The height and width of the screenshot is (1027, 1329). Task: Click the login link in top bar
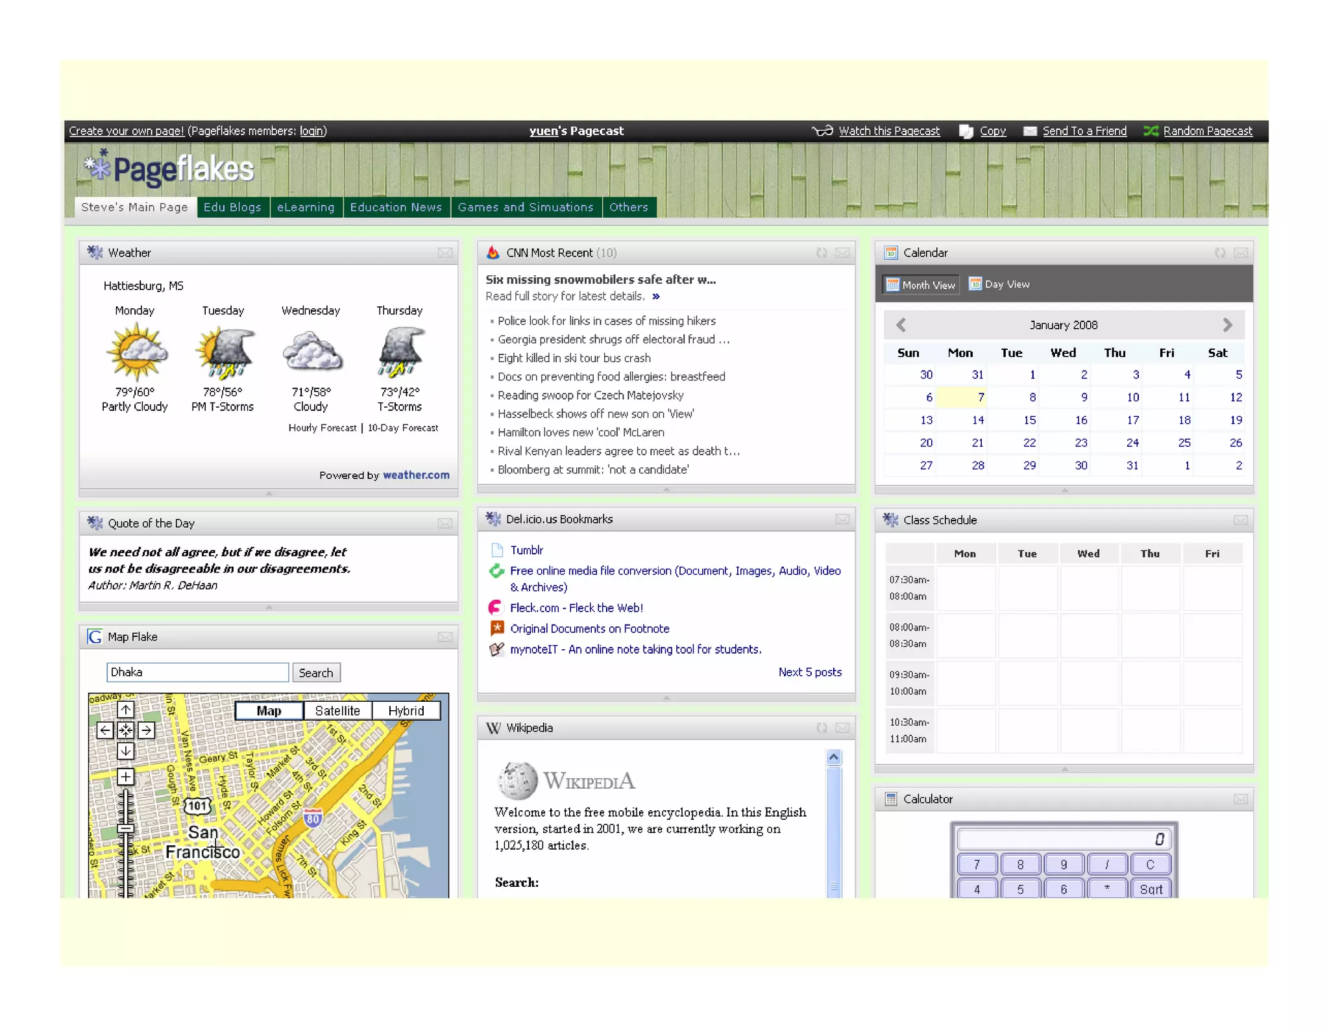pos(311,131)
